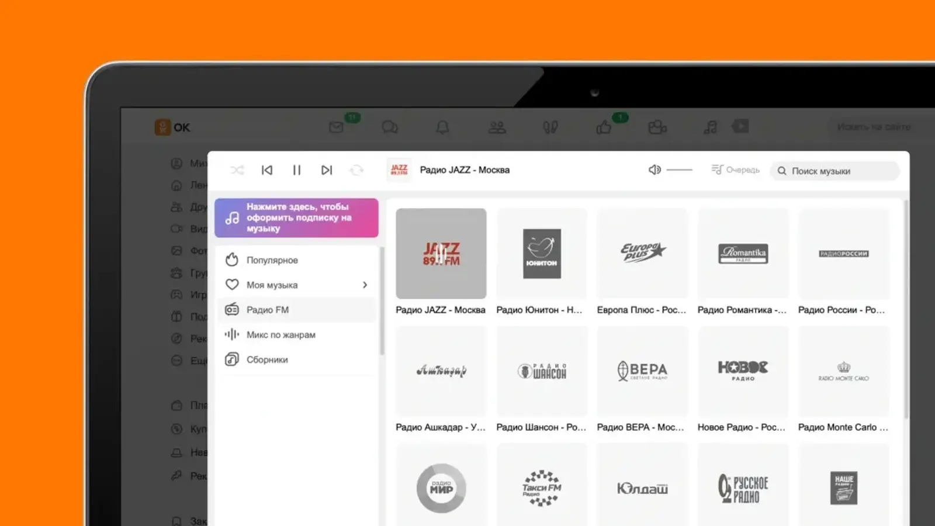The width and height of the screenshot is (935, 526).
Task: Open the music note icon in header
Action: point(711,127)
